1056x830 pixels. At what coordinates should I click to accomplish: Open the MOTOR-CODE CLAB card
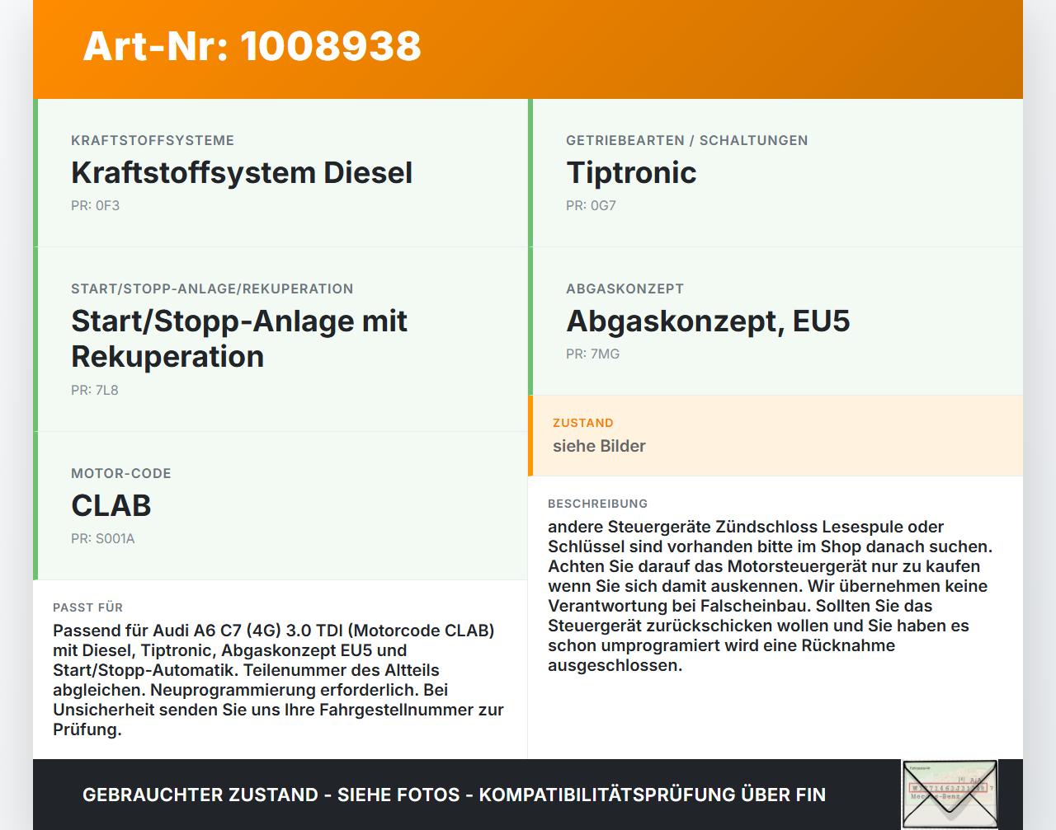tap(280, 506)
